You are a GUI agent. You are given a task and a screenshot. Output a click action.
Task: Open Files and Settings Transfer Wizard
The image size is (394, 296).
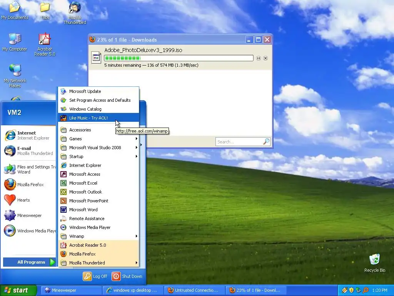[29, 170]
